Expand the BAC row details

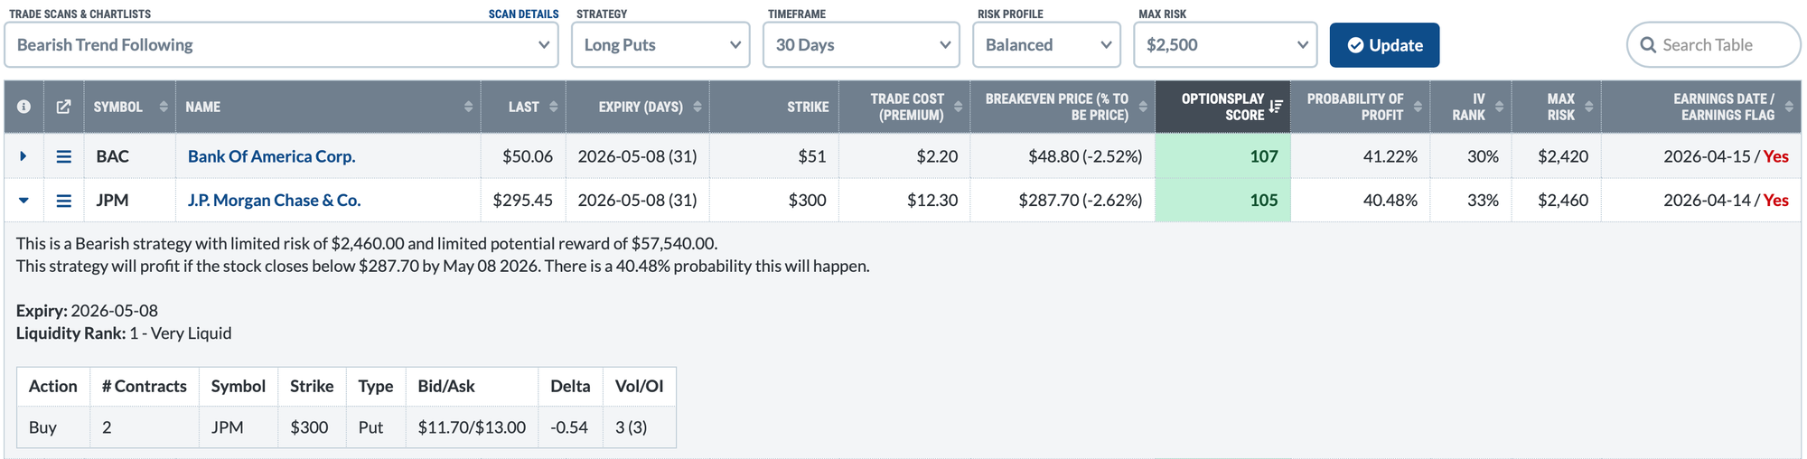tap(23, 156)
